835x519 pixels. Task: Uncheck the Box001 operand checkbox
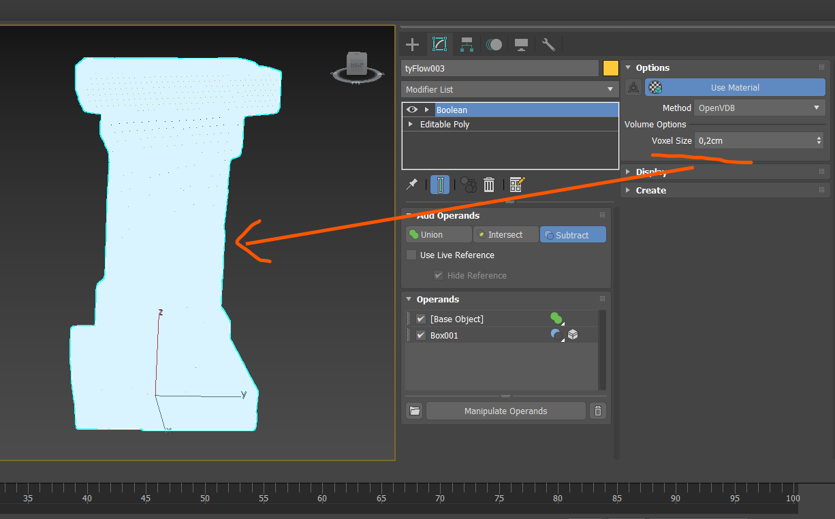421,335
